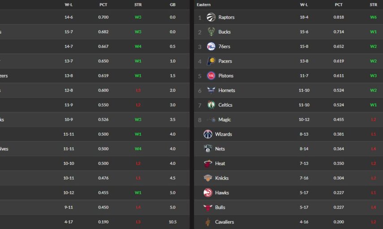Click the Bucks team logo

211,32
